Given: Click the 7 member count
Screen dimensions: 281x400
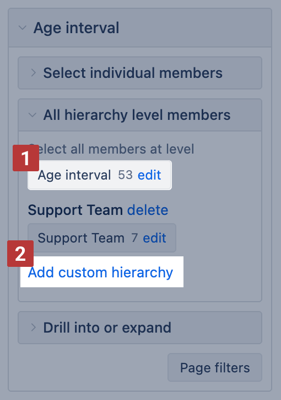Looking at the screenshot, I should click(x=134, y=238).
